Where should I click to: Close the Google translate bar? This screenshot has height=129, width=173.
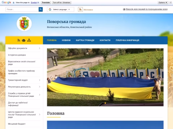pyautogui.click(x=170, y=3)
